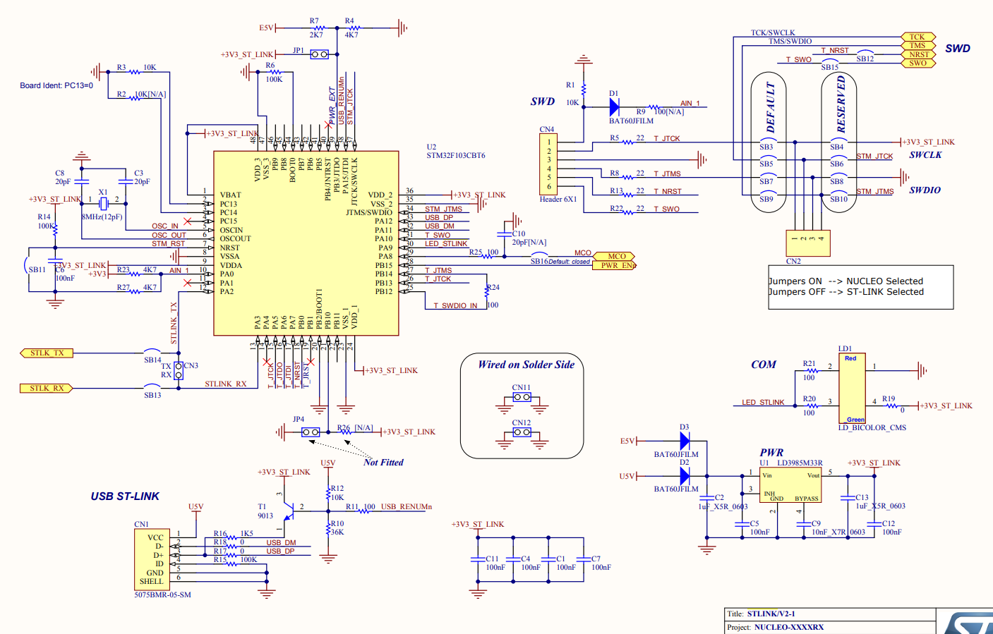Click the CN4 six-pin header body
This screenshot has height=634, width=993.
(x=549, y=164)
